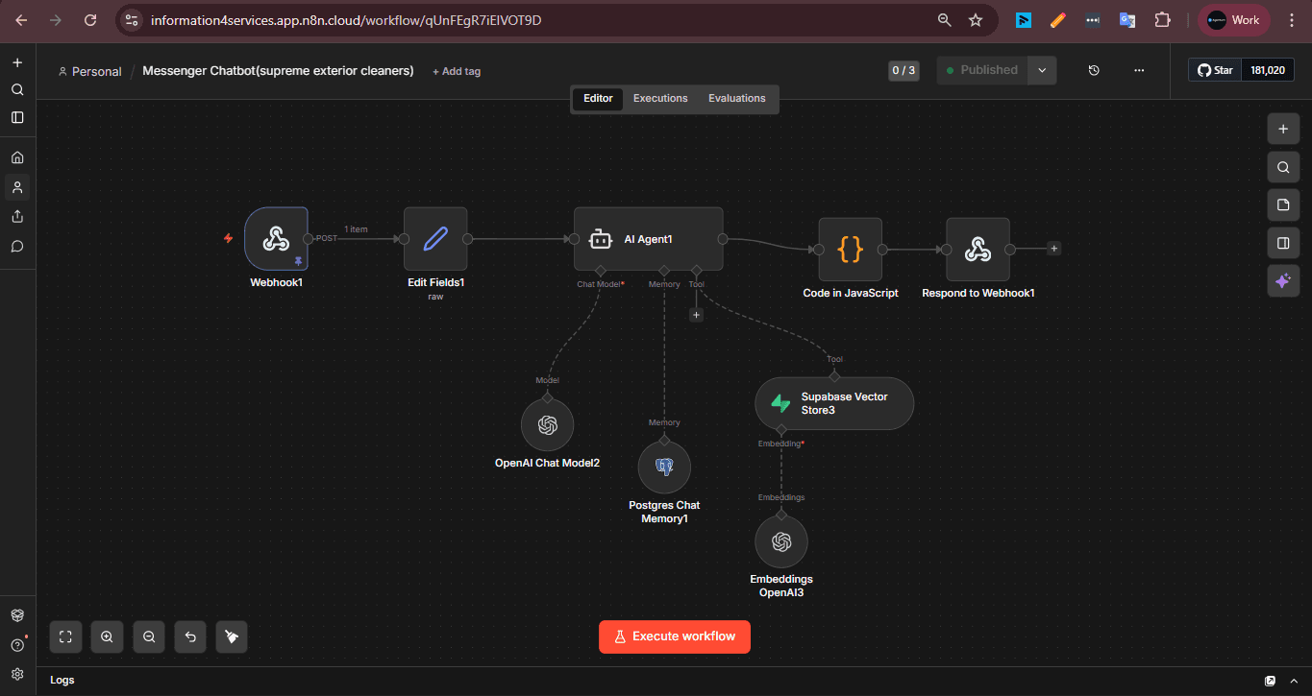Add a tool with the plus under AI Agent1
The image size is (1312, 696).
(x=697, y=315)
